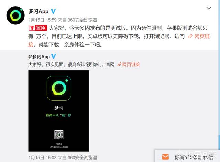The height and width of the screenshot is (162, 220).
Task: Open the 1月15日 15:03 repost timestamp
Action: click(x=42, y=158)
